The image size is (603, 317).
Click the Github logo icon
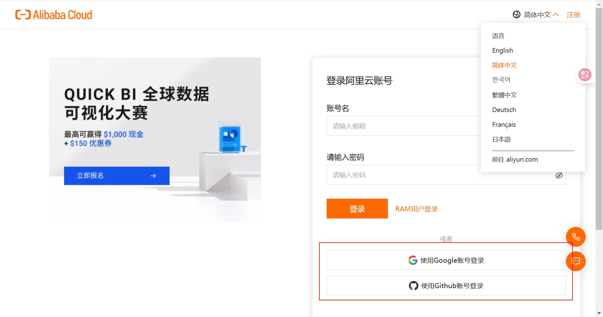[413, 286]
